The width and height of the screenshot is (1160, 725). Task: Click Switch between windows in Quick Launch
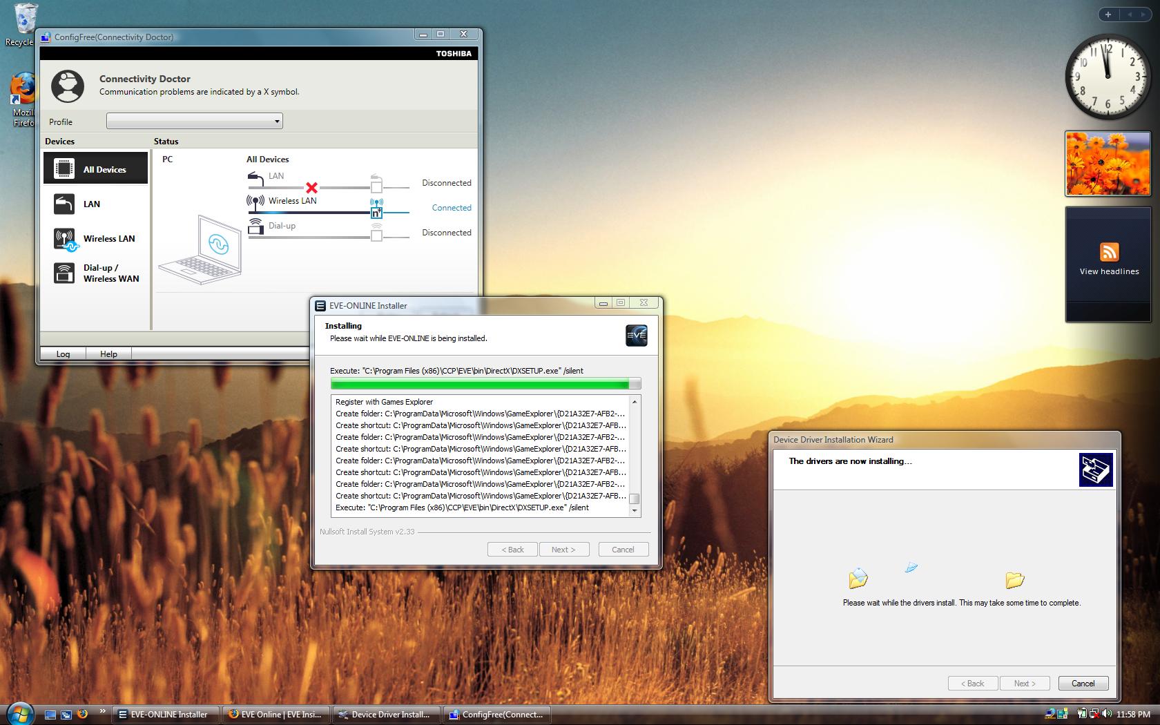click(66, 715)
